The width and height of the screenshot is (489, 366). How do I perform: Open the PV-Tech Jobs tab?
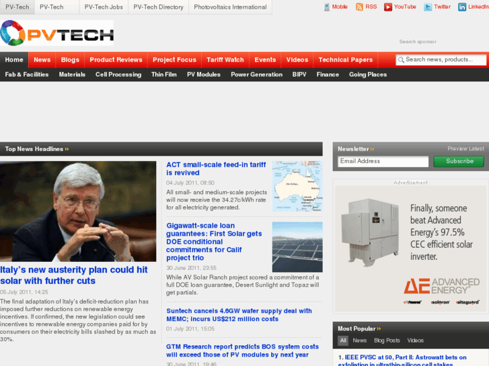pyautogui.click(x=104, y=7)
